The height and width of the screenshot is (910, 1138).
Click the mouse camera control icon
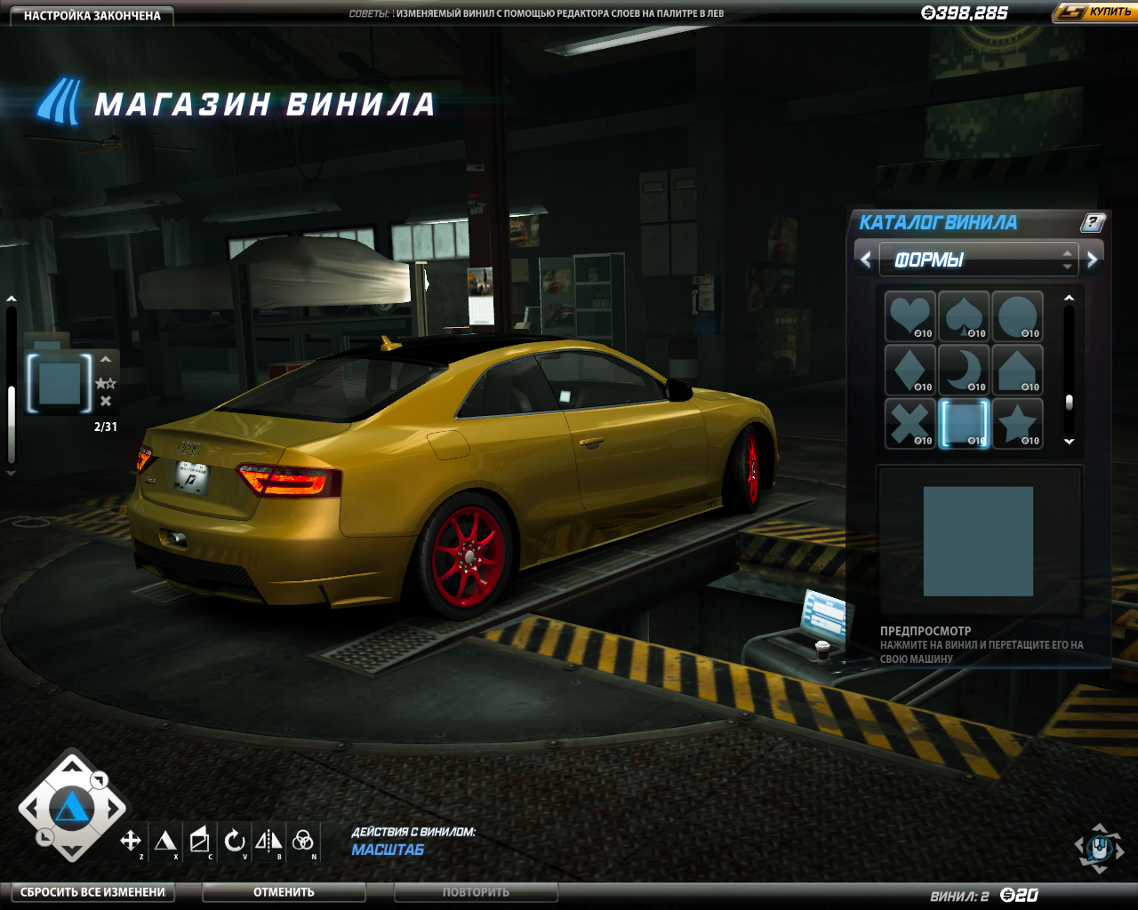1100,848
